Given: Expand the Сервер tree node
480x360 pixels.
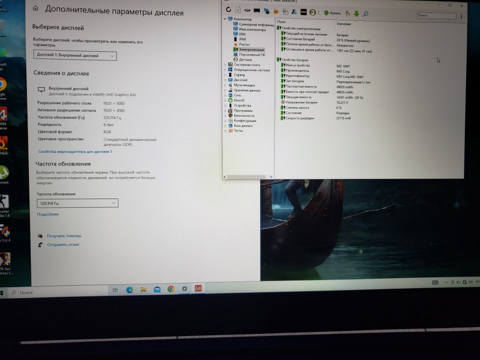Looking at the screenshot, I should click(225, 75).
